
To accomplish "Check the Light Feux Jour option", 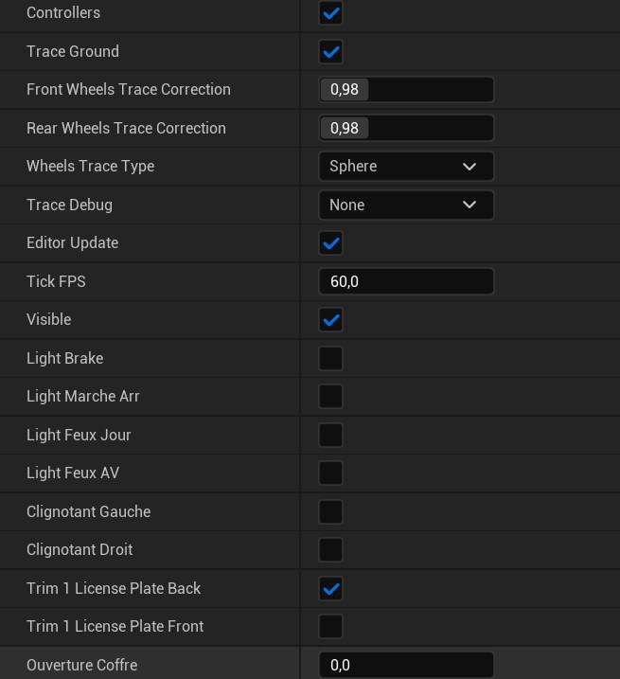I will [330, 436].
